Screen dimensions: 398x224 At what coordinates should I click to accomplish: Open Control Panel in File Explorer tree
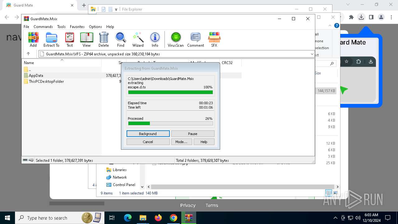(121, 185)
